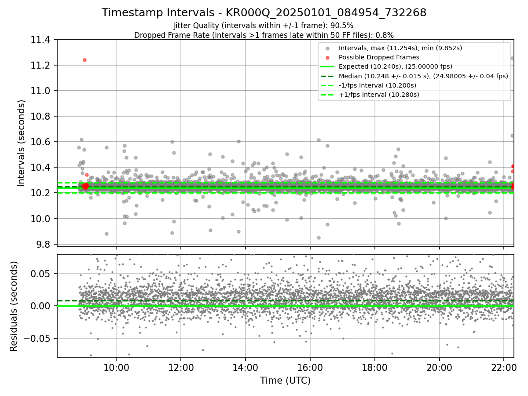Click the 'Intervals (seconds)' y-axis label
Screen dimensions: 528x396
22,143
